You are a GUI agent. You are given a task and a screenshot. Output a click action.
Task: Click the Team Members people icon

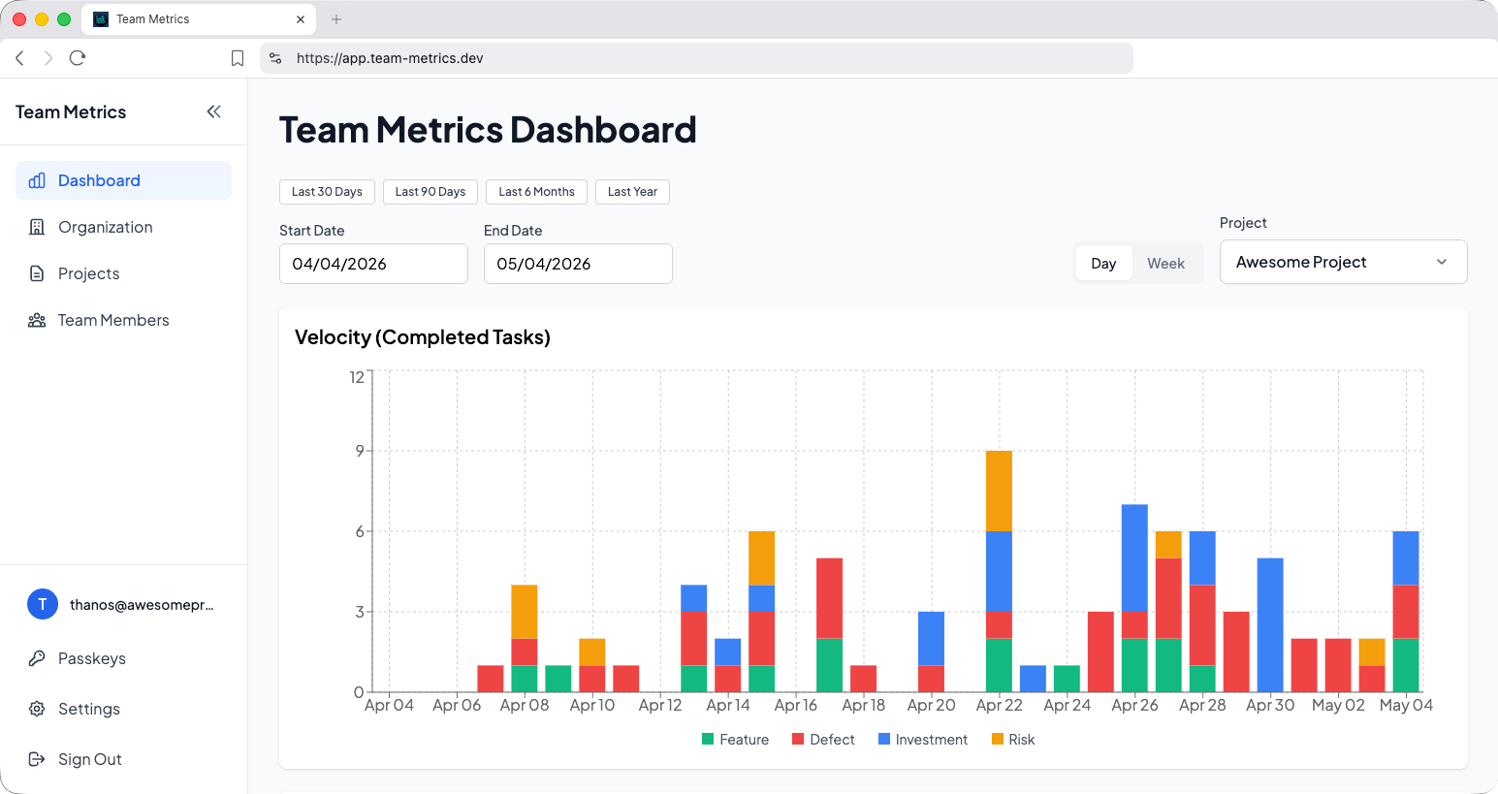(37, 320)
